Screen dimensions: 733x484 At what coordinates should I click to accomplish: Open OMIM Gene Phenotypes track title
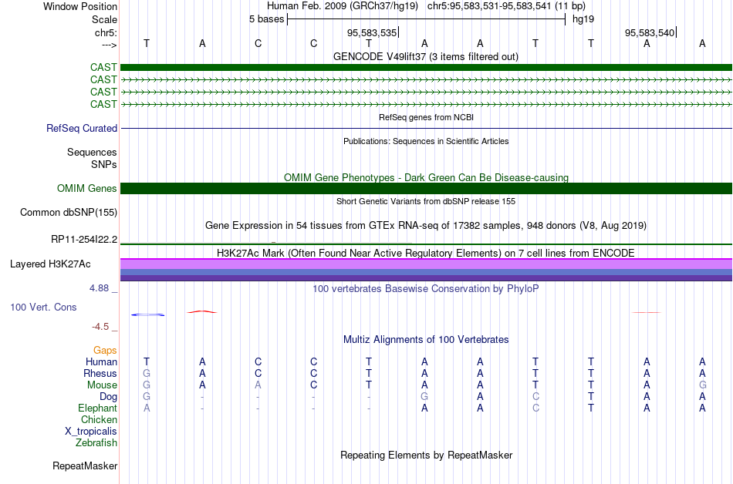pyautogui.click(x=426, y=177)
